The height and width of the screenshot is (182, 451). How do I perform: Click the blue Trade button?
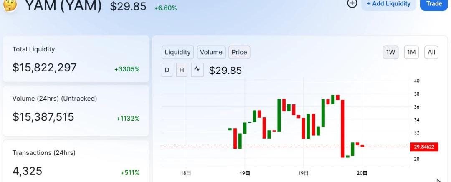tap(434, 4)
